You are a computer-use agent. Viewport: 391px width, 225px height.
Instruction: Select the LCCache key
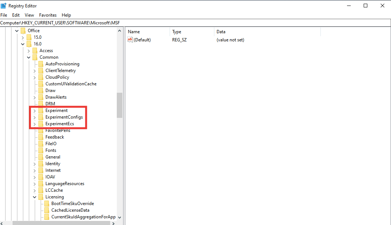point(54,190)
